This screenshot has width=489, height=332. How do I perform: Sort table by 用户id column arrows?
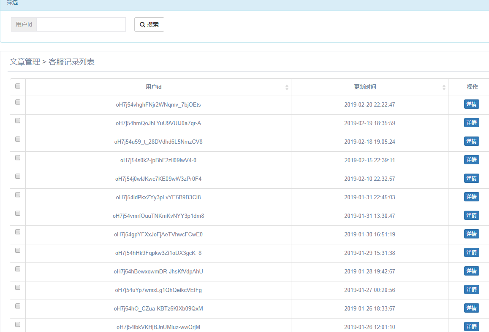point(287,87)
